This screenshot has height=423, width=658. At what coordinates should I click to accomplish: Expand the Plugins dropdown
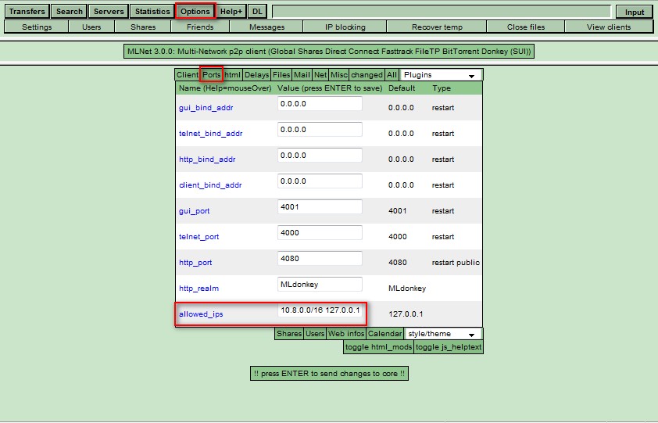tap(441, 75)
